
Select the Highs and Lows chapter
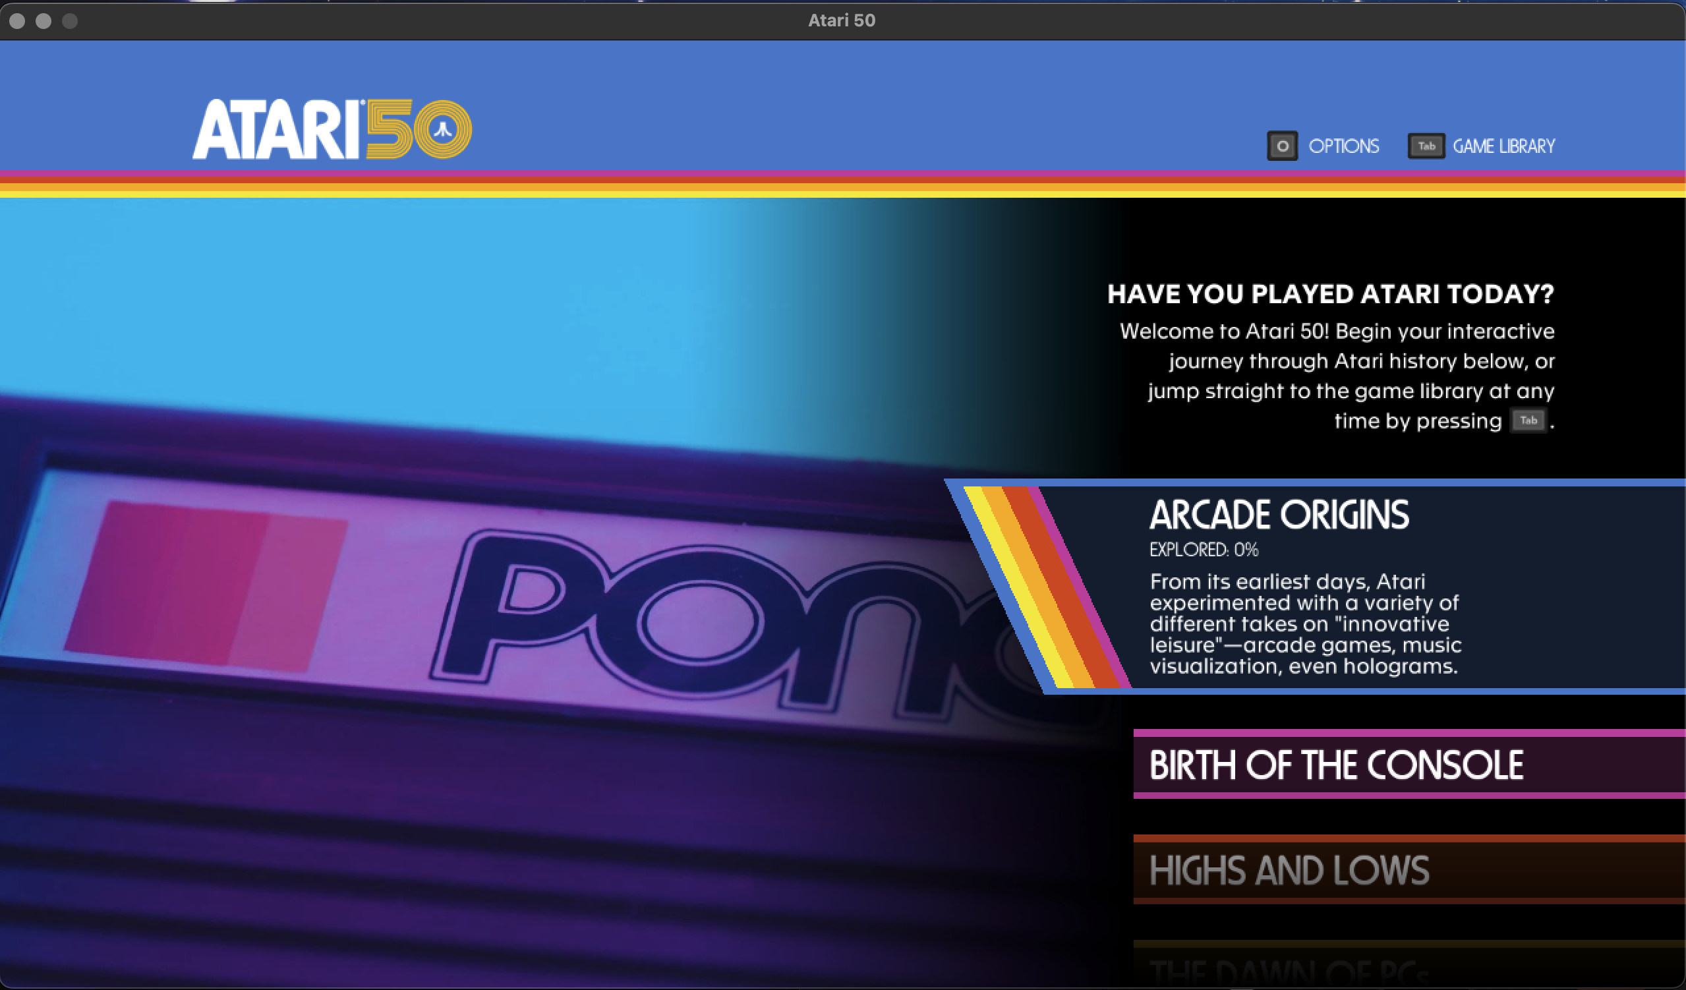(1409, 869)
